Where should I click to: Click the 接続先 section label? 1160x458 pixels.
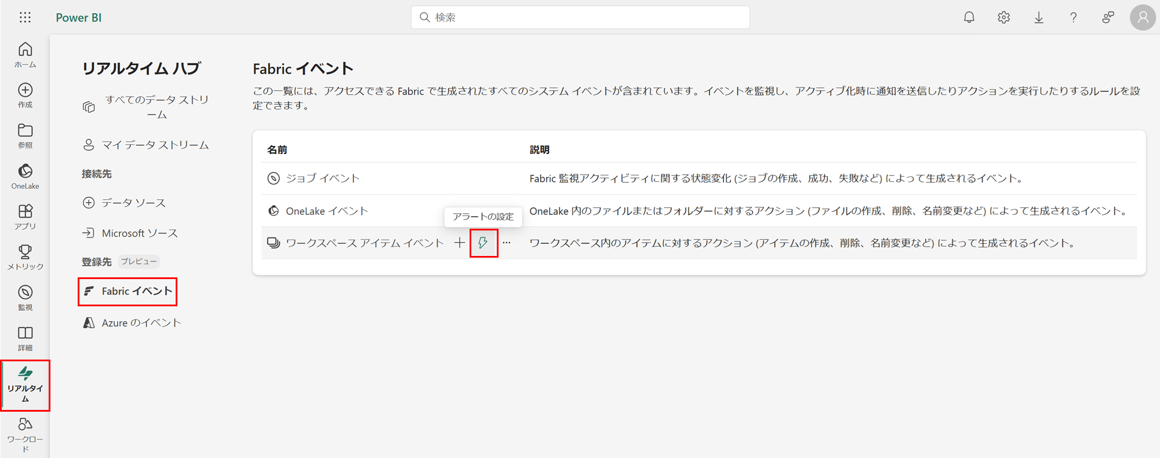[97, 174]
